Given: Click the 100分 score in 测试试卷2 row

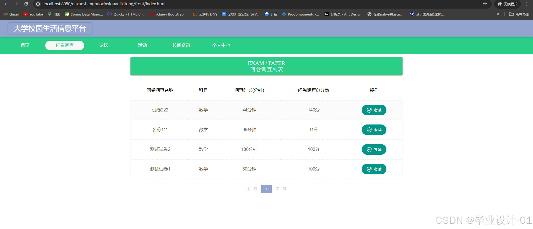Looking at the screenshot, I should coord(314,149).
